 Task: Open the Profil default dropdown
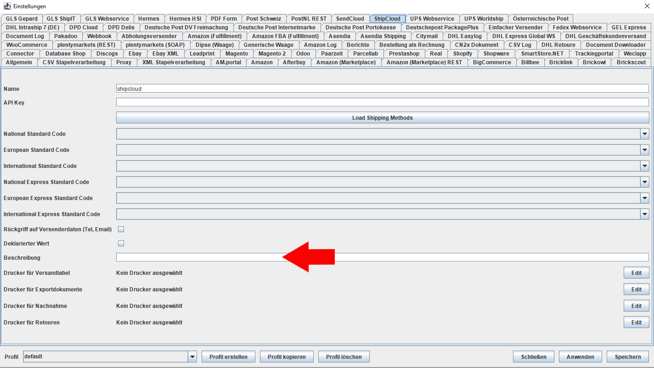192,357
